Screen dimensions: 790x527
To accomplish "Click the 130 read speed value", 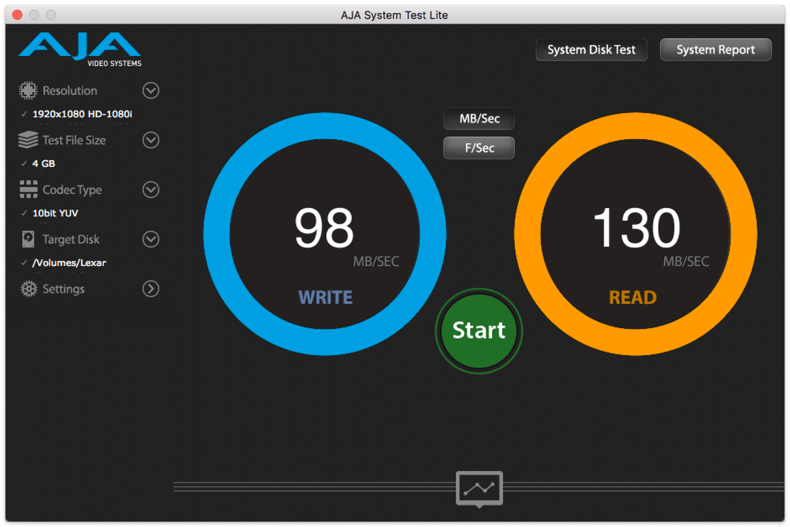I will [x=636, y=228].
